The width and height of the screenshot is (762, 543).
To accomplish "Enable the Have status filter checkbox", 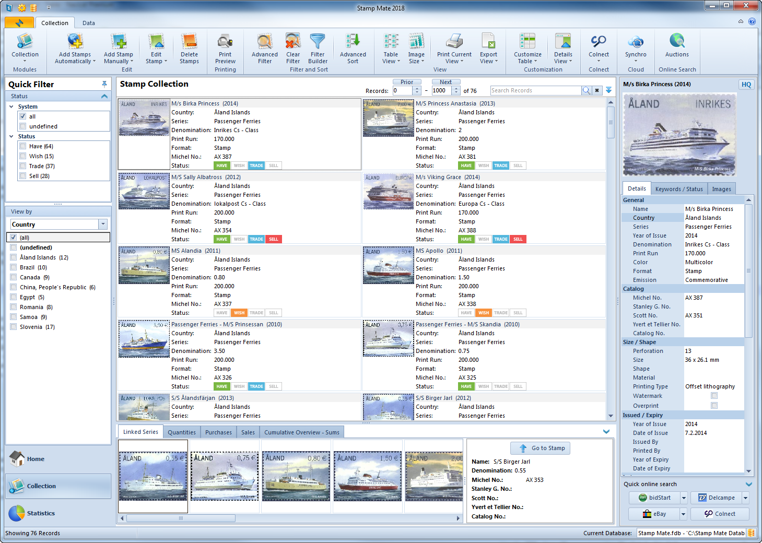I will 23,146.
